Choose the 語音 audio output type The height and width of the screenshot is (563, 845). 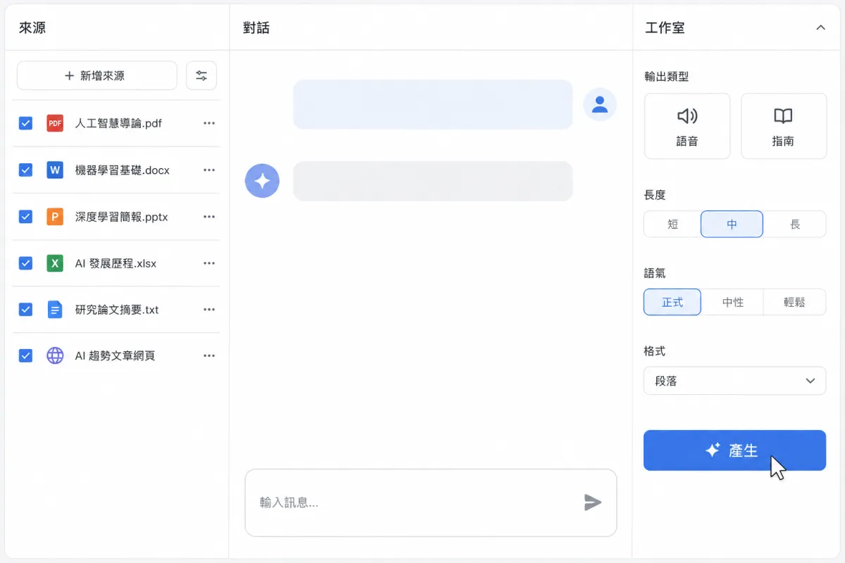687,127
